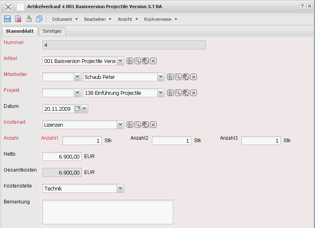This screenshot has width=315, height=228.
Task: Click the help question mark icon
Action: tap(302, 6)
